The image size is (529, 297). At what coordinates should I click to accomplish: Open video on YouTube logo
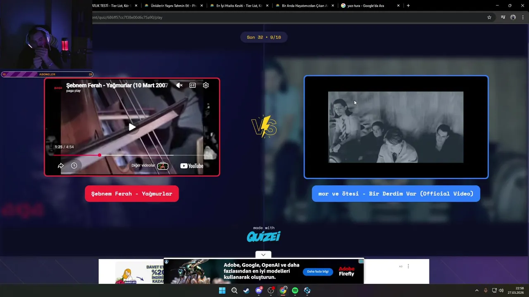[x=192, y=166]
